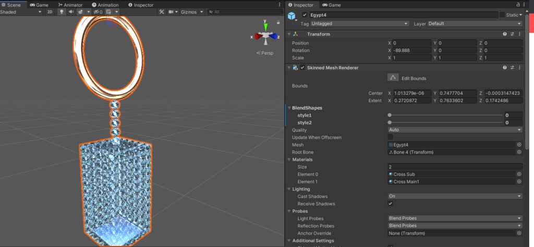
Task: Click the Edit Bounds icon button
Action: tap(393, 78)
